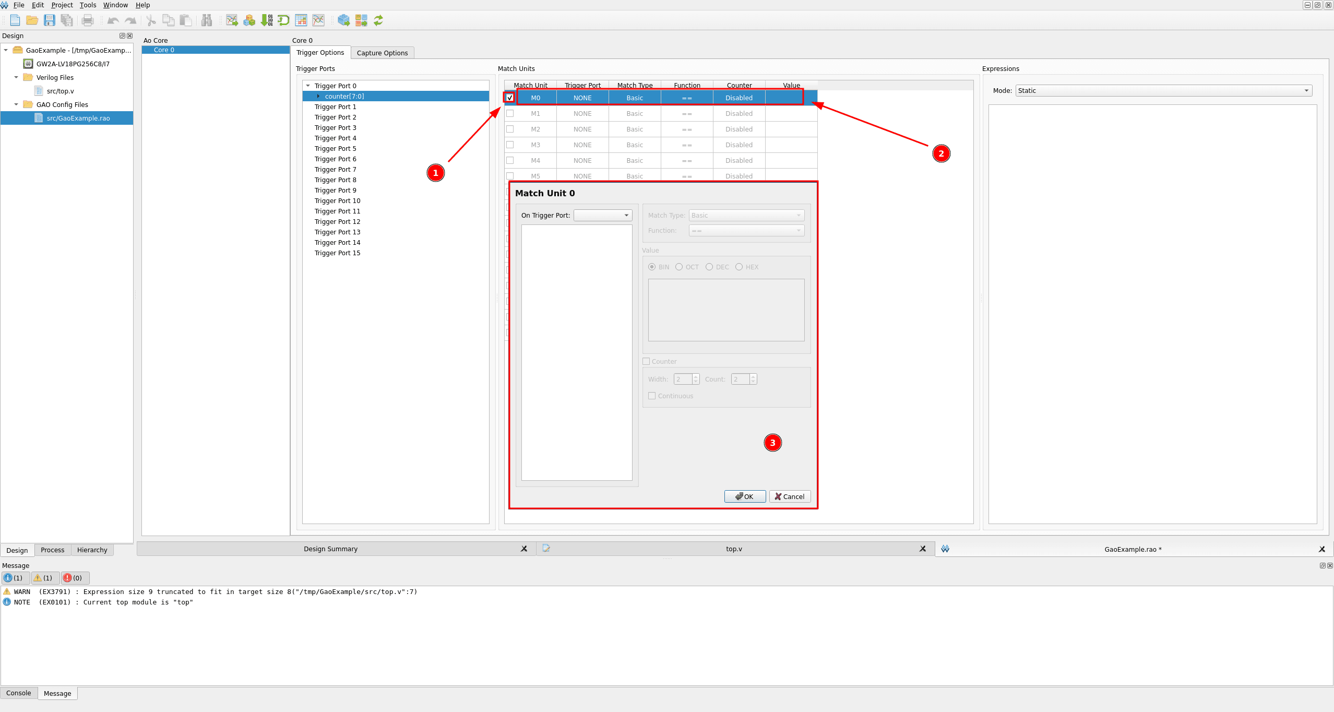This screenshot has height=712, width=1334.
Task: Uncheck the M0 match unit checkbox
Action: pyautogui.click(x=509, y=98)
